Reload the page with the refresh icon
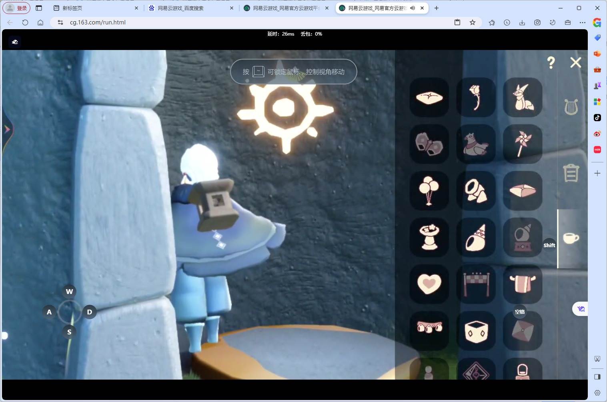Viewport: 607px width, 402px height. tap(25, 22)
